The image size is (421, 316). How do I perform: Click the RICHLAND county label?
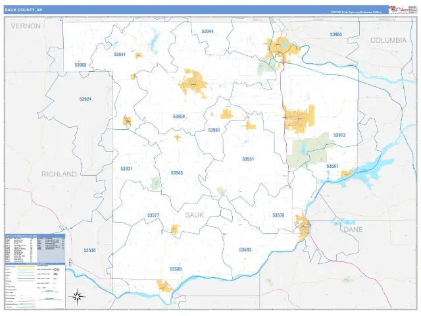(x=59, y=174)
